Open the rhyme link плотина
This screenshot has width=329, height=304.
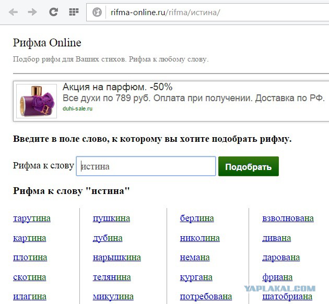(30, 258)
